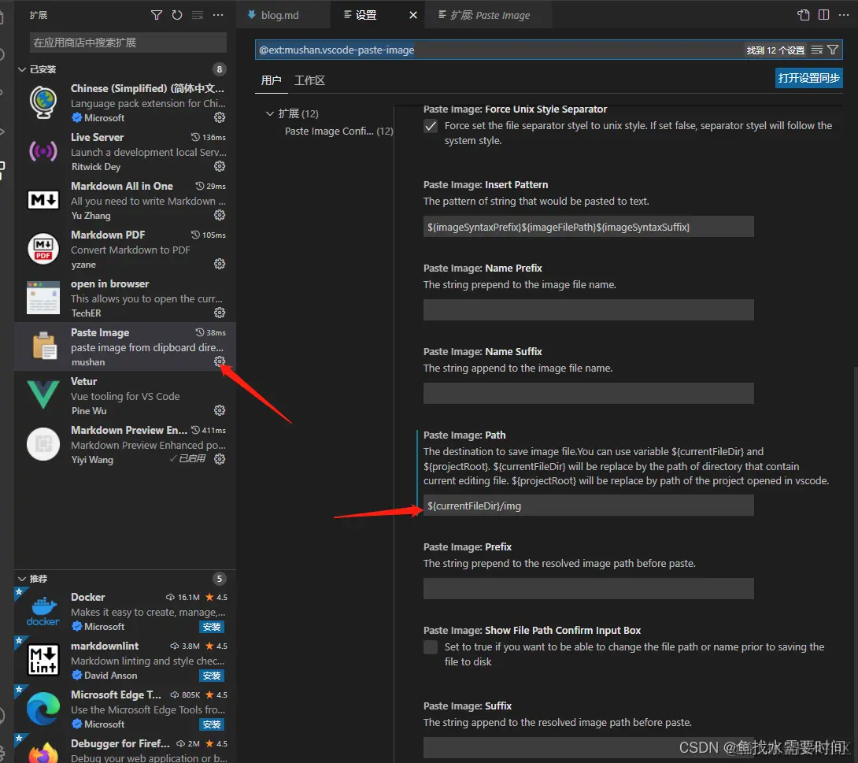Viewport: 858px width, 763px height.
Task: Select the 用户 settings scope tab
Action: coord(271,80)
